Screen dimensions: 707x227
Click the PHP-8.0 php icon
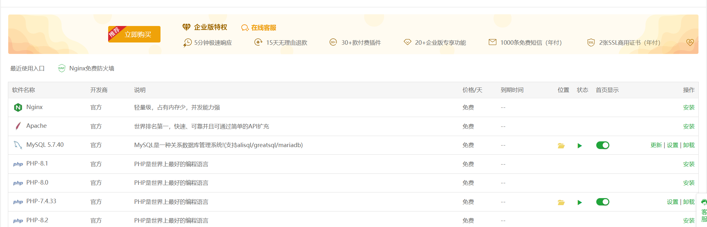18,183
